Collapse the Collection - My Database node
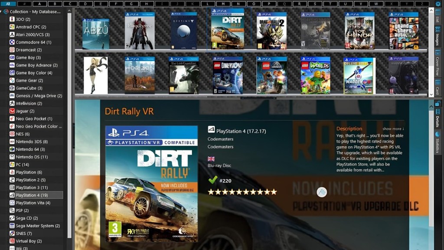Viewport: 444px width, 250px height. point(1,11)
